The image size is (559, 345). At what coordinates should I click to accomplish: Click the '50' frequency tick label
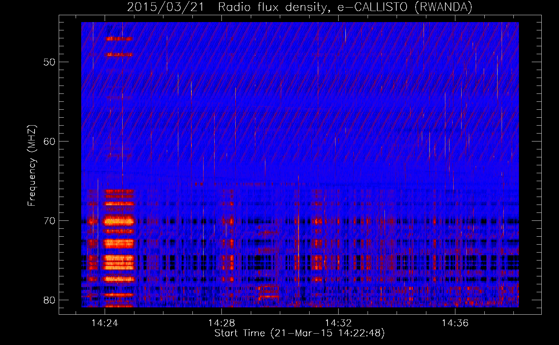pos(49,62)
